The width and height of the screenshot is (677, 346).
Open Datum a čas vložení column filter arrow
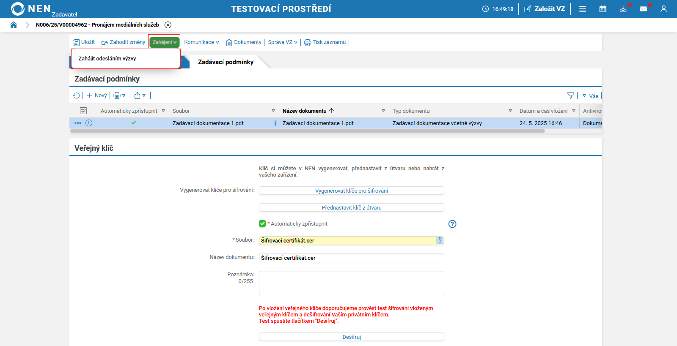coord(574,111)
